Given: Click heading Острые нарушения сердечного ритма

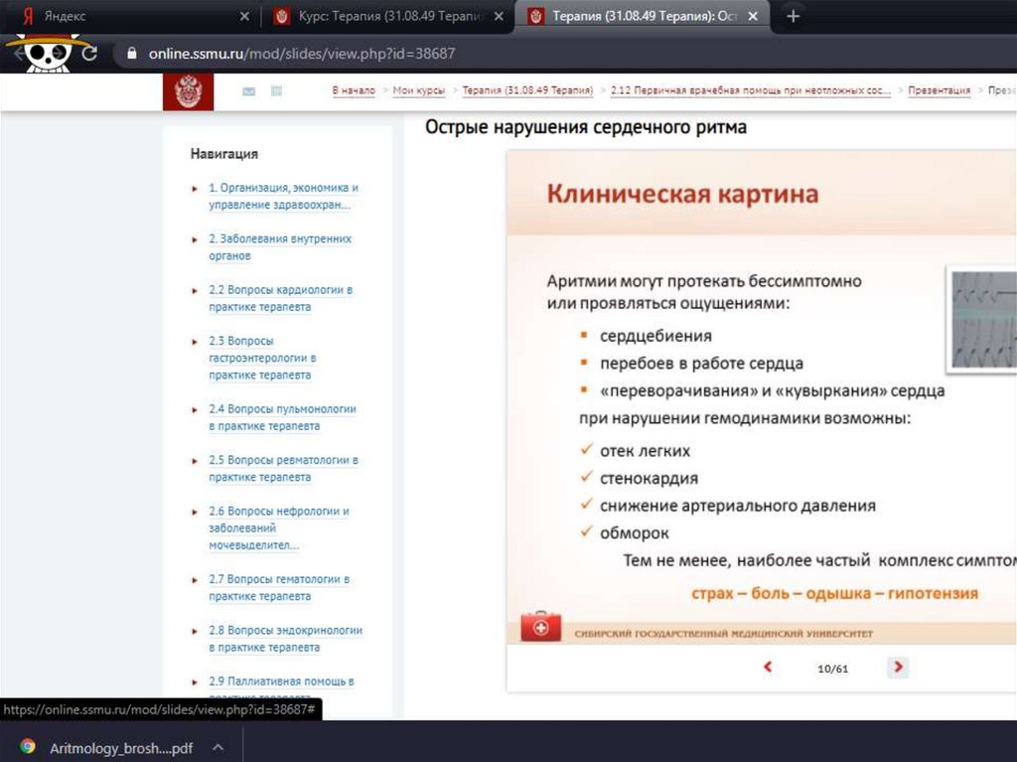Looking at the screenshot, I should [586, 127].
